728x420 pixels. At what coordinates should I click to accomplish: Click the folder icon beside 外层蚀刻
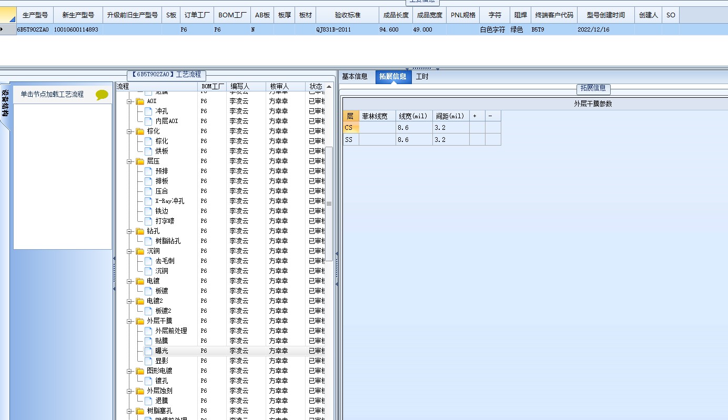point(140,391)
